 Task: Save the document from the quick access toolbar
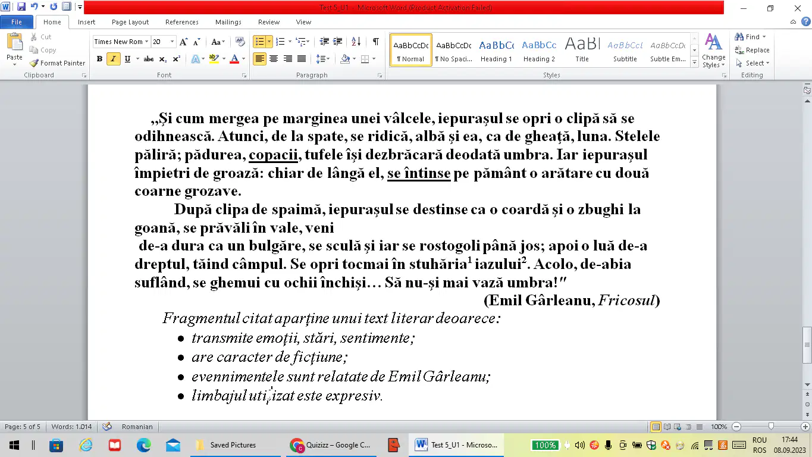click(21, 7)
